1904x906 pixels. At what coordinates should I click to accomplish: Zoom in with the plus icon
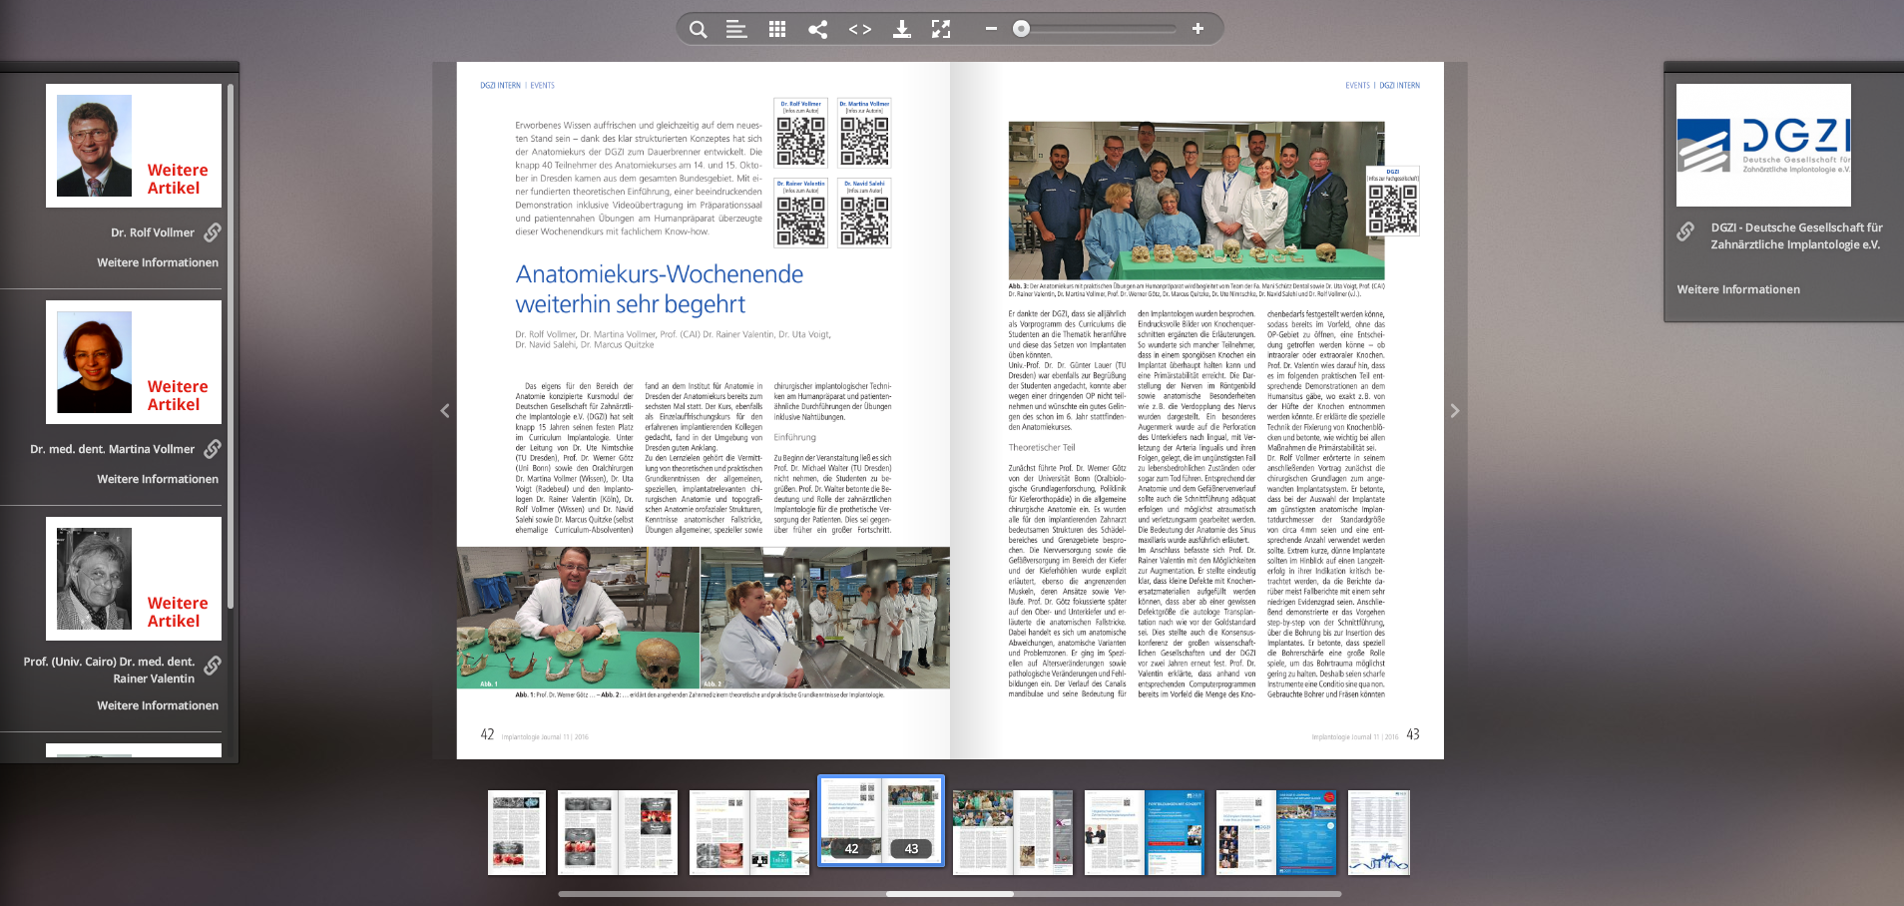tap(1197, 29)
